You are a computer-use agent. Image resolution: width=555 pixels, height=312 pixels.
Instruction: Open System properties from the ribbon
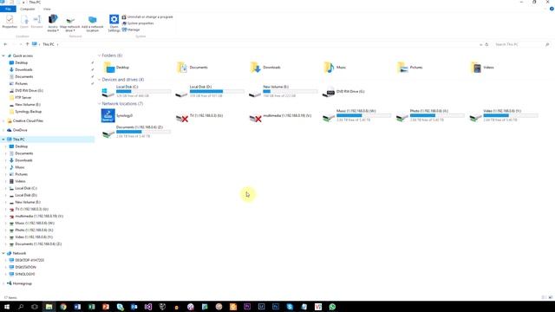tap(138, 23)
